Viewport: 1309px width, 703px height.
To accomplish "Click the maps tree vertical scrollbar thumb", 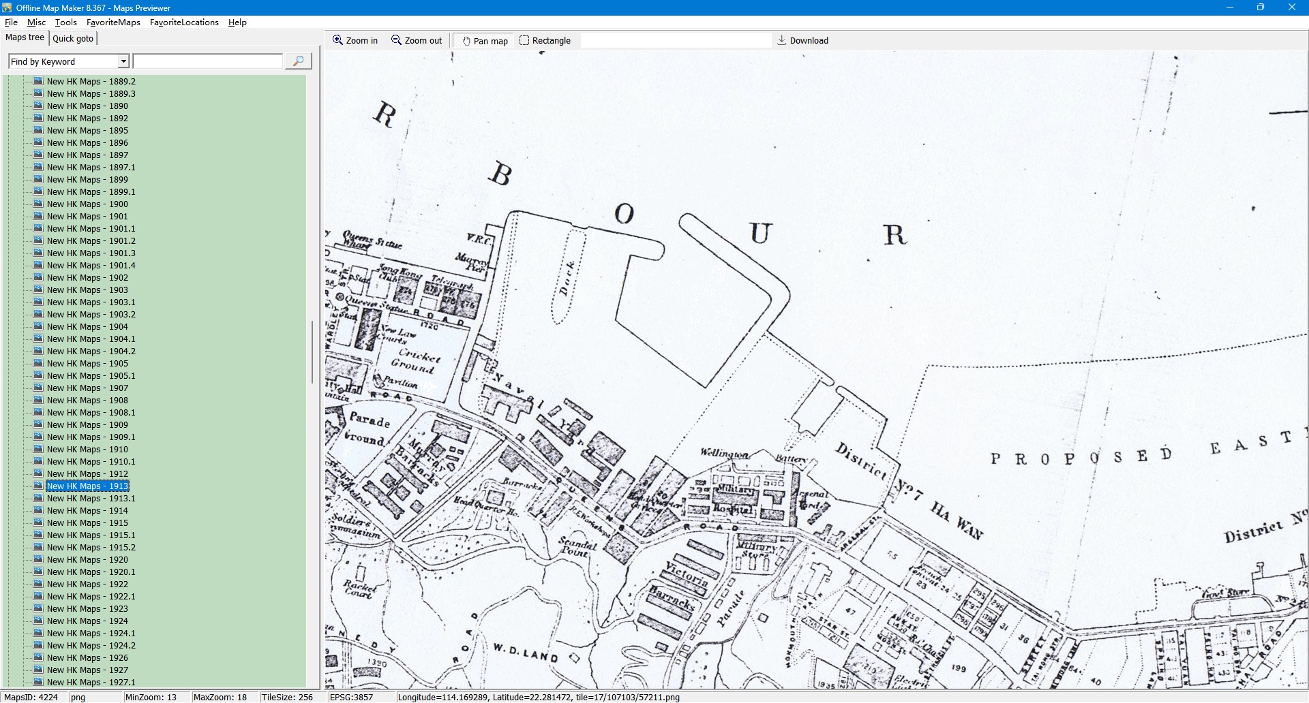I will pyautogui.click(x=312, y=351).
